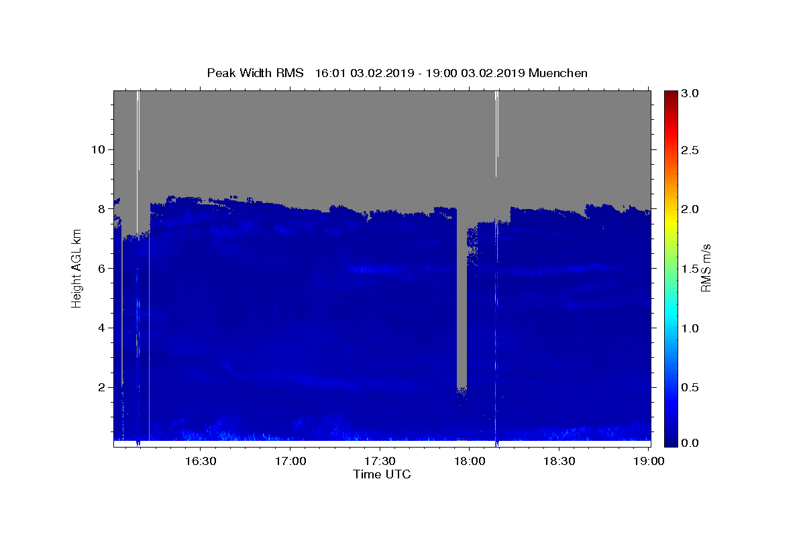The image size is (805, 536).
Task: Click the station name "Muenchen"
Action: tap(558, 73)
